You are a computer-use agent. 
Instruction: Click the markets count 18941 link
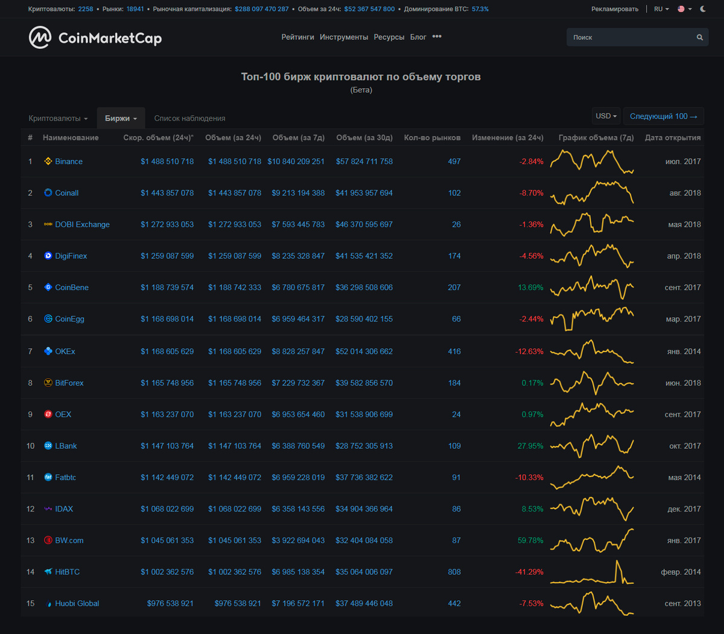pyautogui.click(x=135, y=9)
